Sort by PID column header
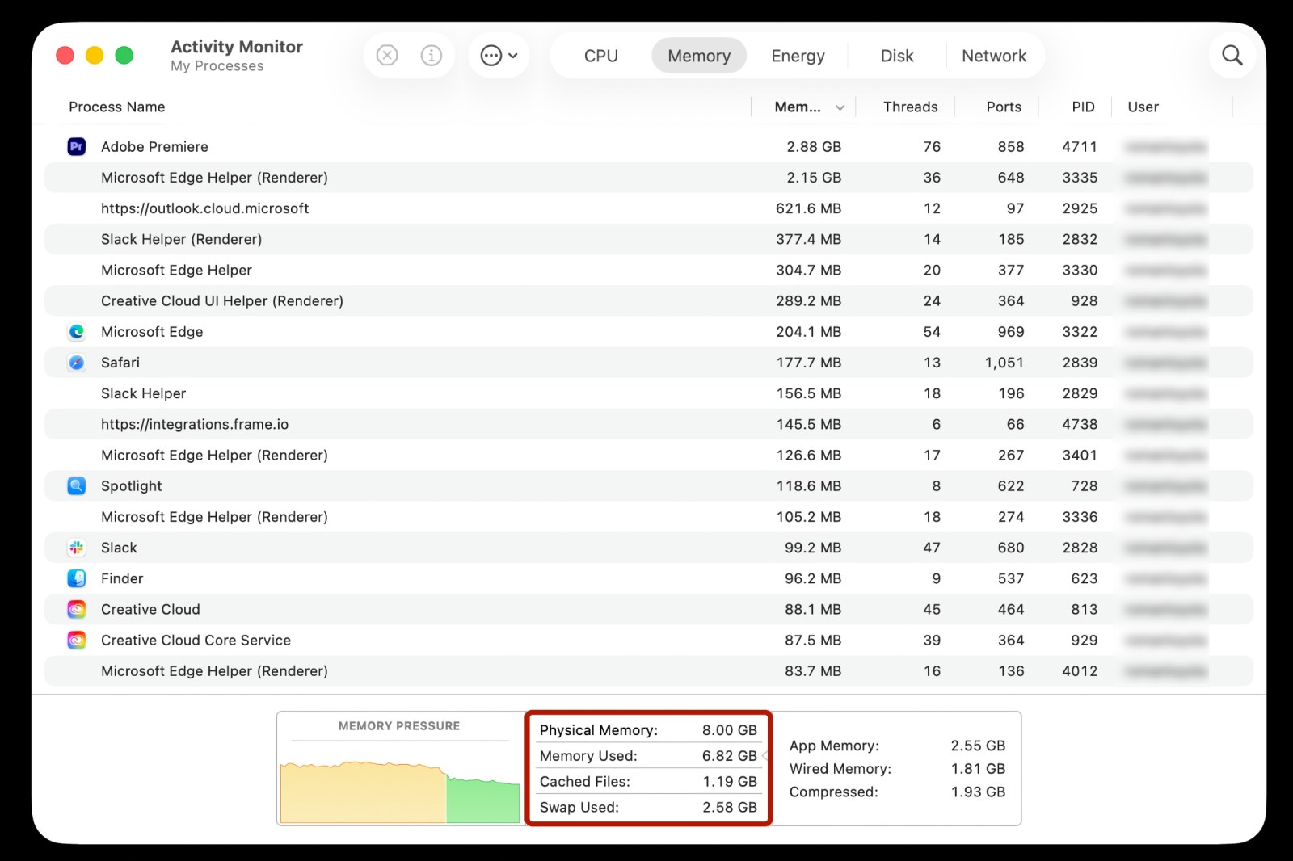1293x861 pixels. 1082,107
